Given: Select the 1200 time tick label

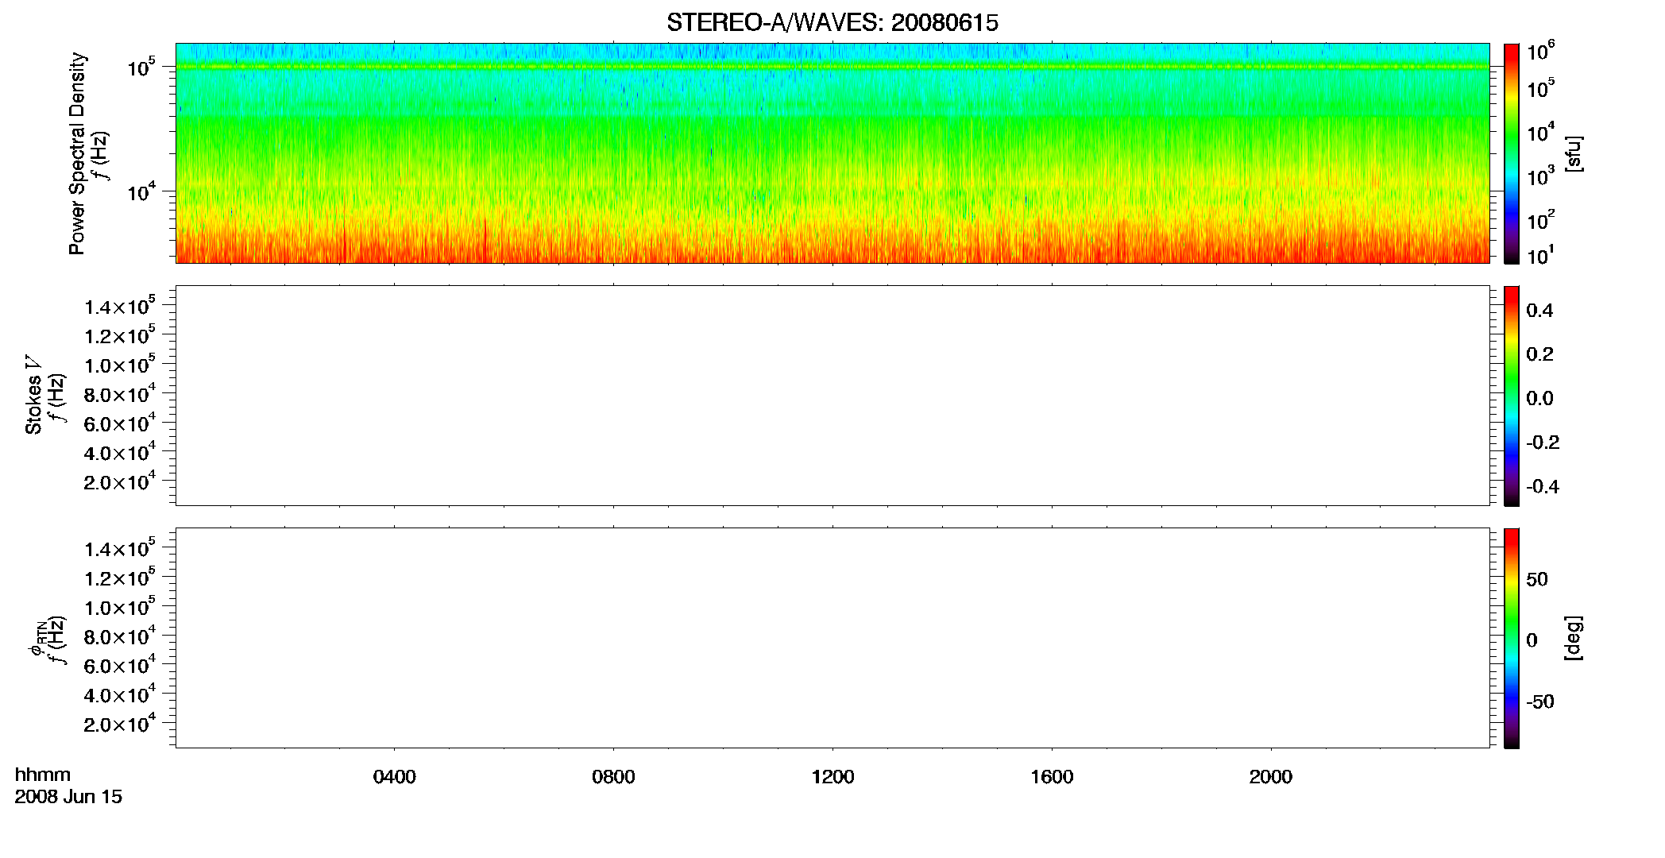Looking at the screenshot, I should coord(832,777).
